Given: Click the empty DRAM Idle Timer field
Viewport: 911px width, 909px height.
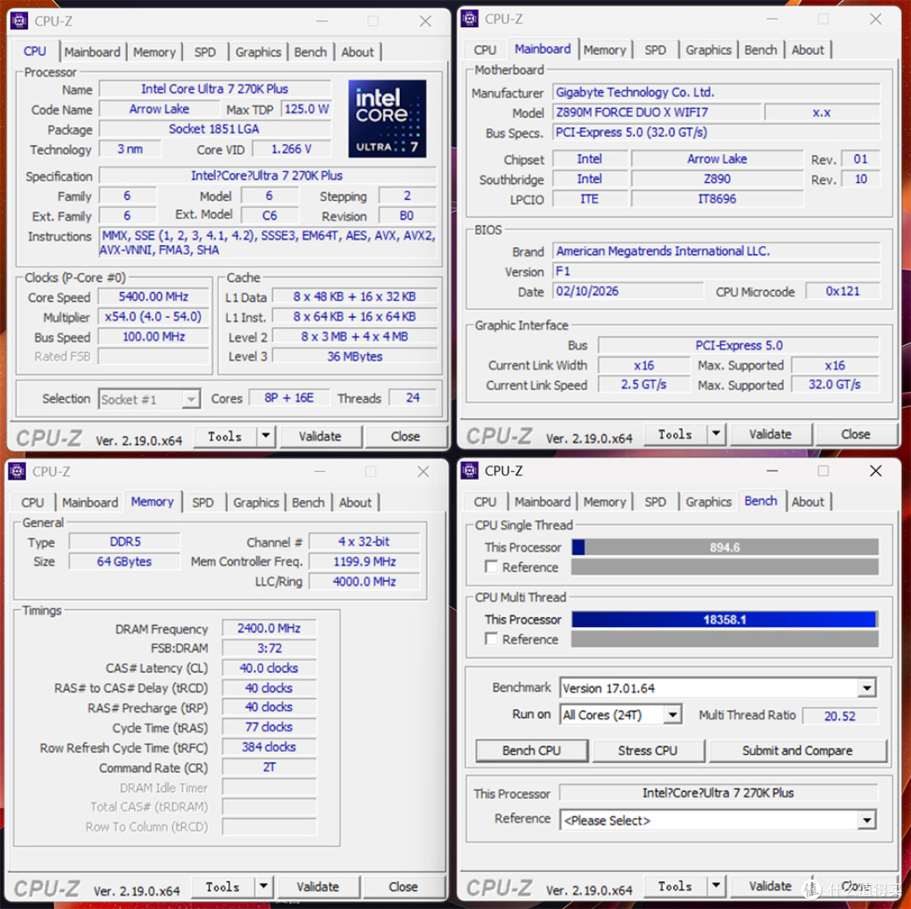Looking at the screenshot, I should (x=269, y=787).
